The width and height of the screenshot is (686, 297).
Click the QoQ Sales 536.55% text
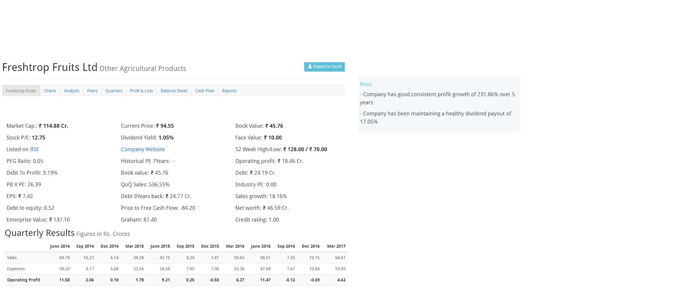[x=145, y=184]
